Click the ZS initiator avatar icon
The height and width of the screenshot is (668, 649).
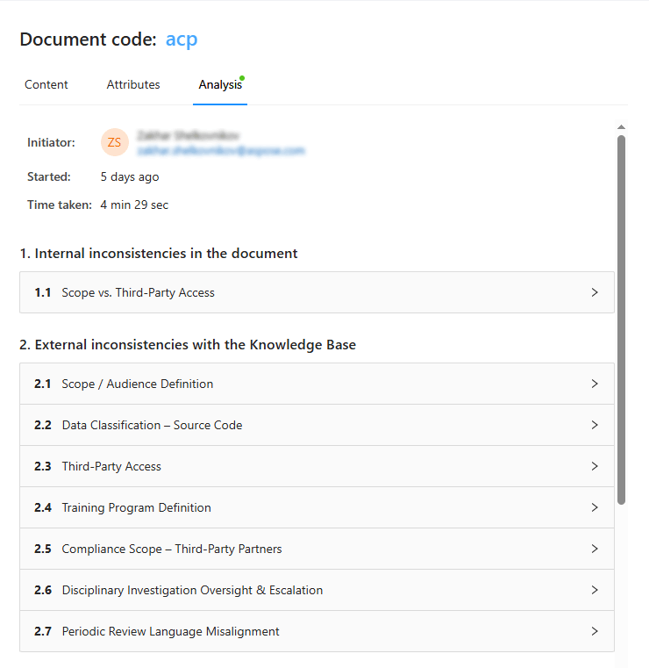point(115,142)
